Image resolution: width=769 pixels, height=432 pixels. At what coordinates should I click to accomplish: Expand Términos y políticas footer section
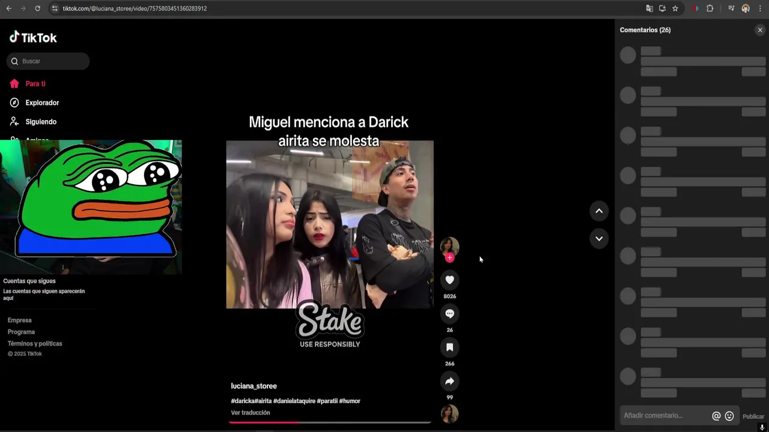click(x=35, y=344)
